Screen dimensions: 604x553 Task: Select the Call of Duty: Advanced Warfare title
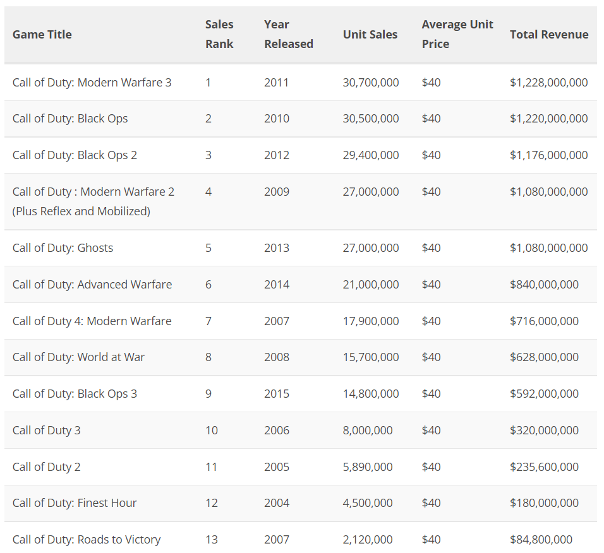coord(92,285)
